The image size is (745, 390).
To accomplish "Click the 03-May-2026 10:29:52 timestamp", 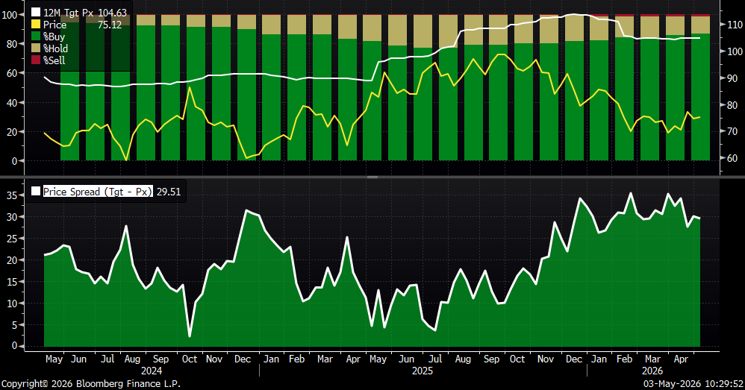I will [x=693, y=383].
